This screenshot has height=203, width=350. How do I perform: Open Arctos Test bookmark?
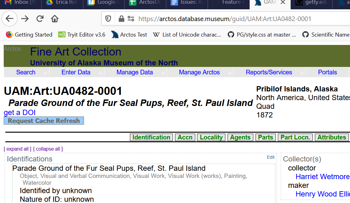pyautogui.click(x=129, y=35)
